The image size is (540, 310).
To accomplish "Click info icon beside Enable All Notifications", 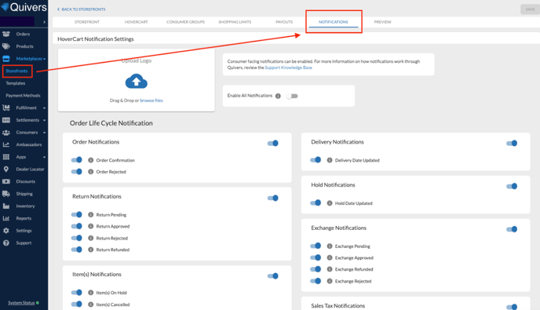I will pos(278,96).
